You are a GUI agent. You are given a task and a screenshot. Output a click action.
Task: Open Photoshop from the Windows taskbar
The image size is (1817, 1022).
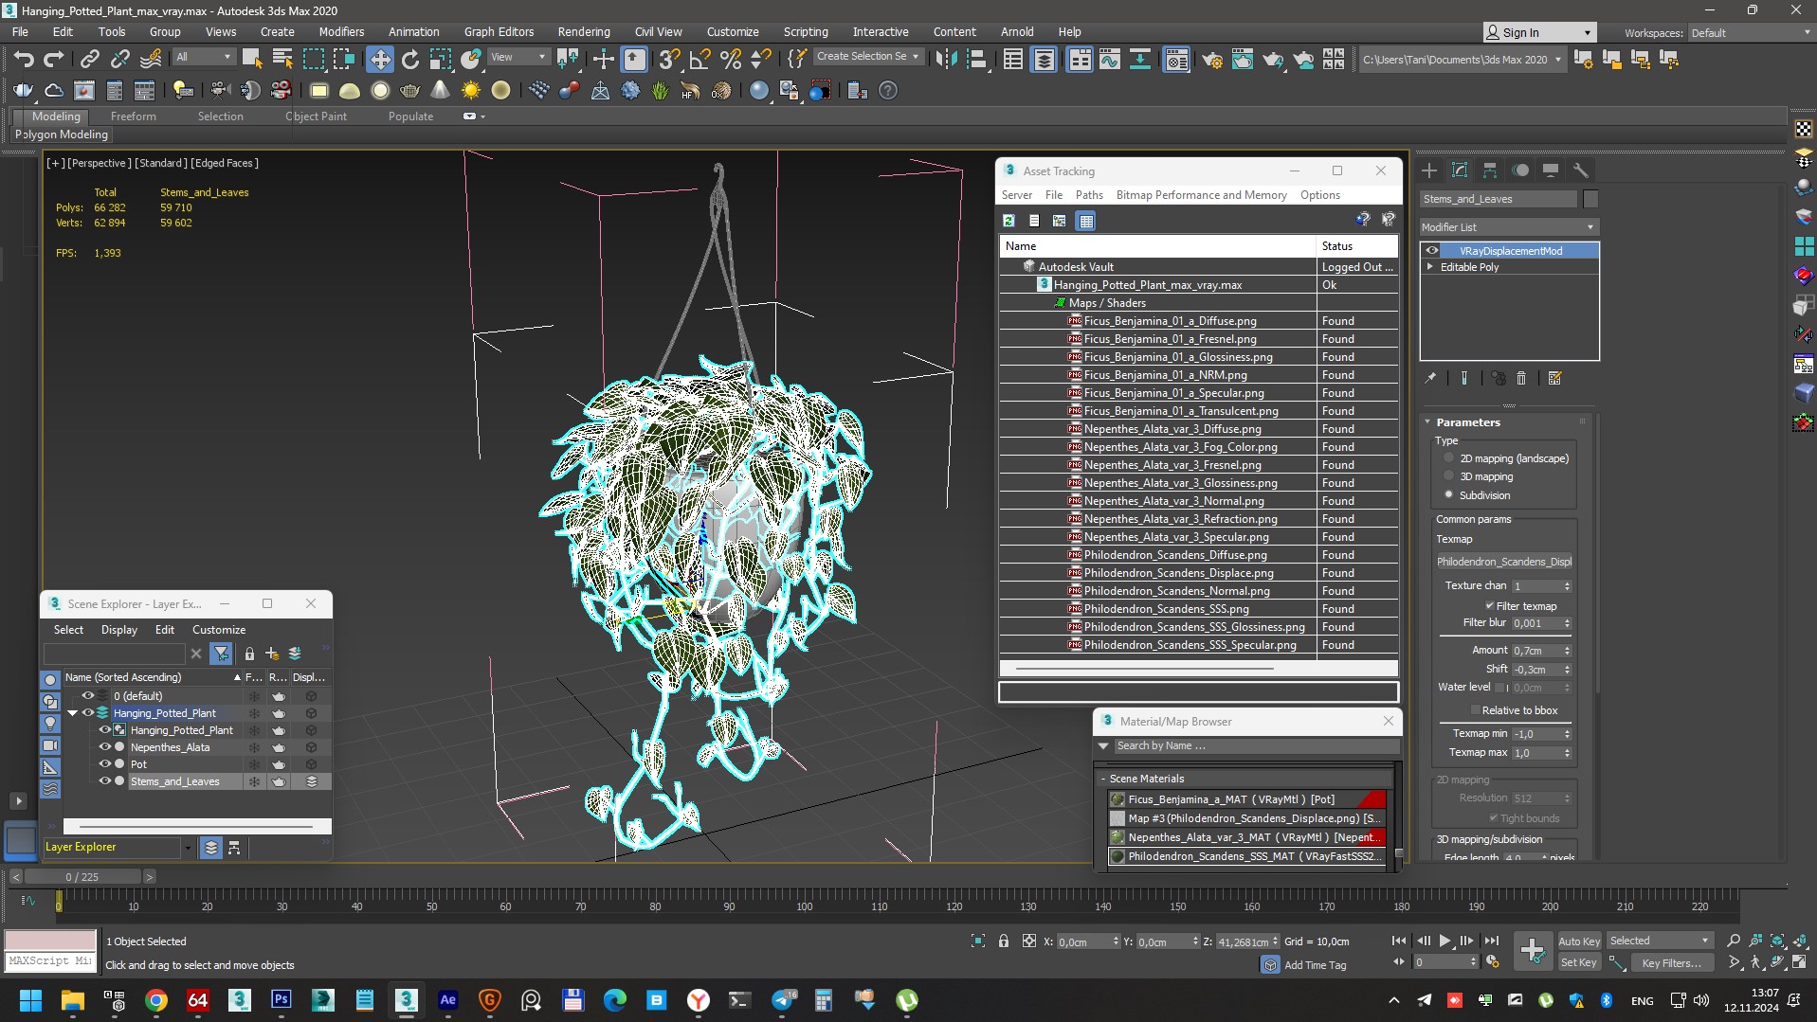pos(281,1000)
